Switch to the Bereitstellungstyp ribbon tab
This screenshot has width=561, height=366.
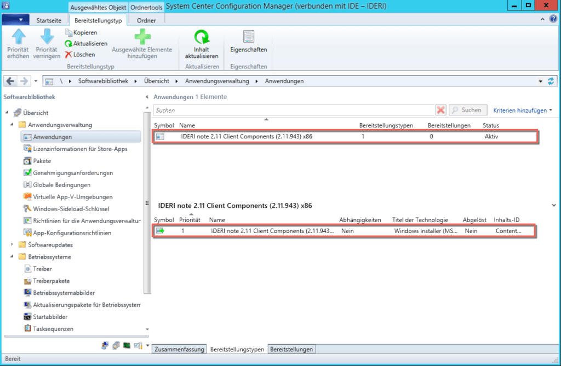pos(98,20)
